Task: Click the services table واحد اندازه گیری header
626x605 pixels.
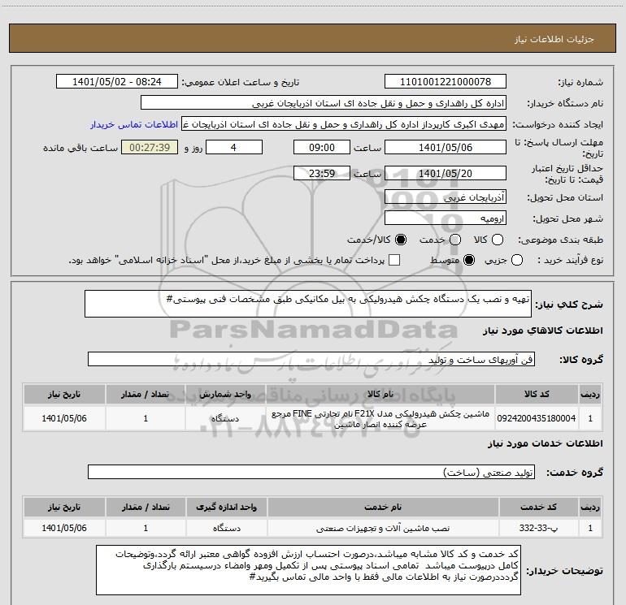Action: click(x=226, y=508)
